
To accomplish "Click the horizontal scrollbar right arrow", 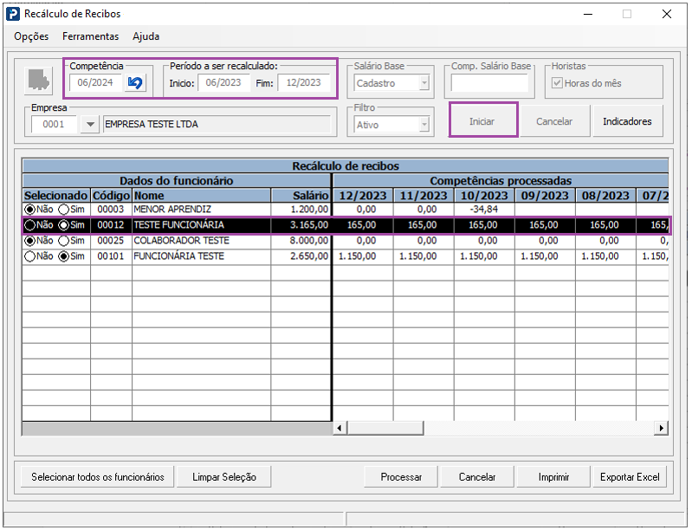I will pos(661,428).
